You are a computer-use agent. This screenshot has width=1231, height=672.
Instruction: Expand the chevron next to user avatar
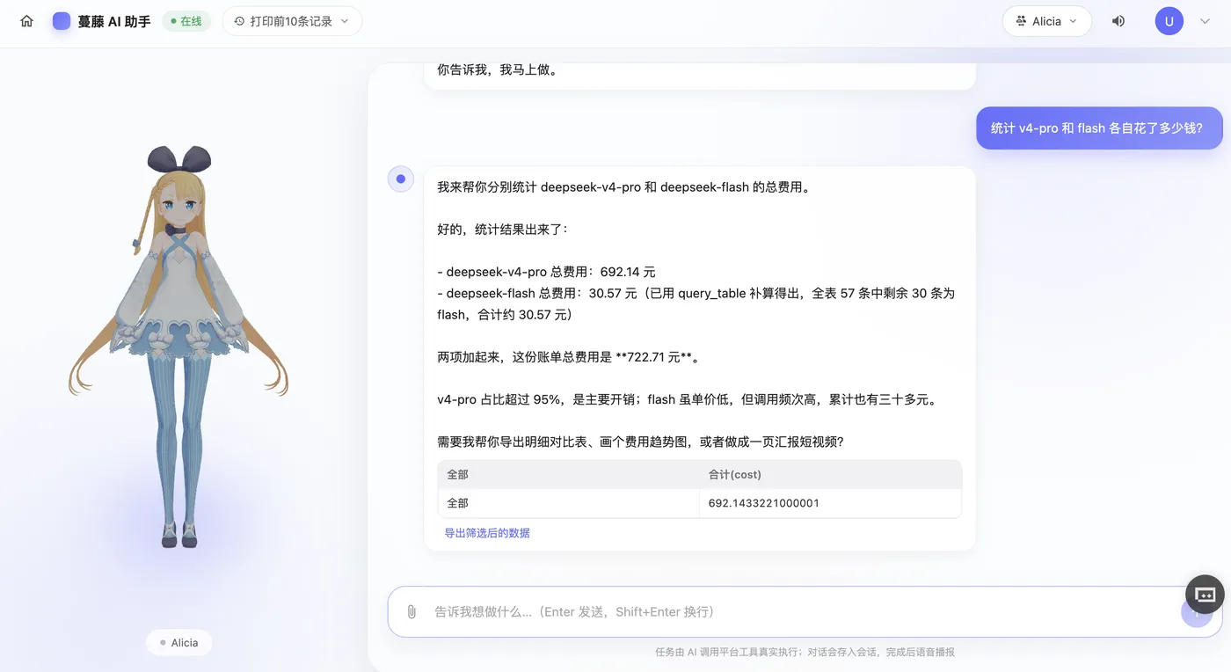click(1205, 21)
